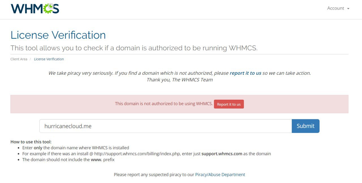Click the License Verification page heading
Screen dimensions: 362x183
58,35
